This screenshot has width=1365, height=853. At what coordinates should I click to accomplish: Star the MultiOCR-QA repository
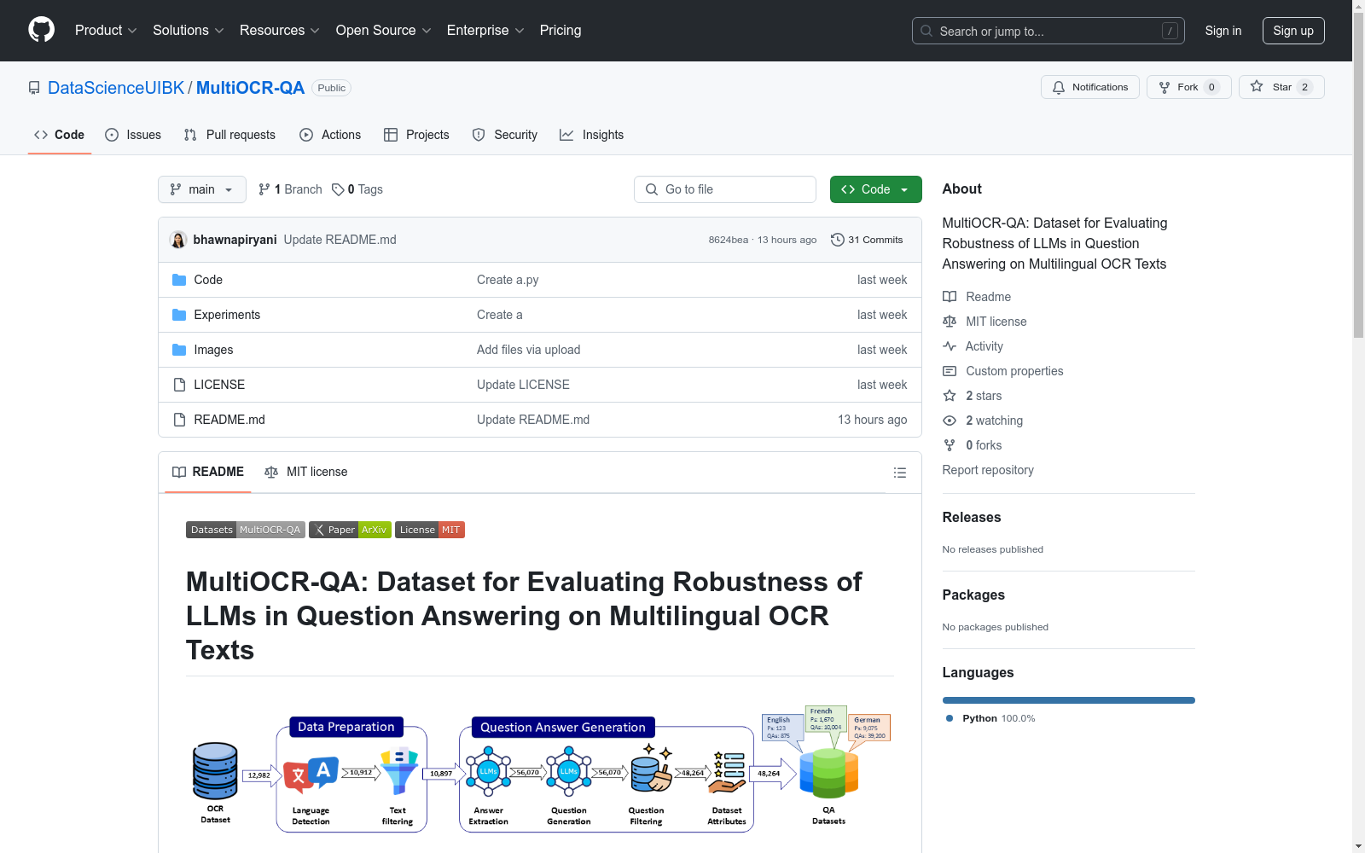[1281, 87]
